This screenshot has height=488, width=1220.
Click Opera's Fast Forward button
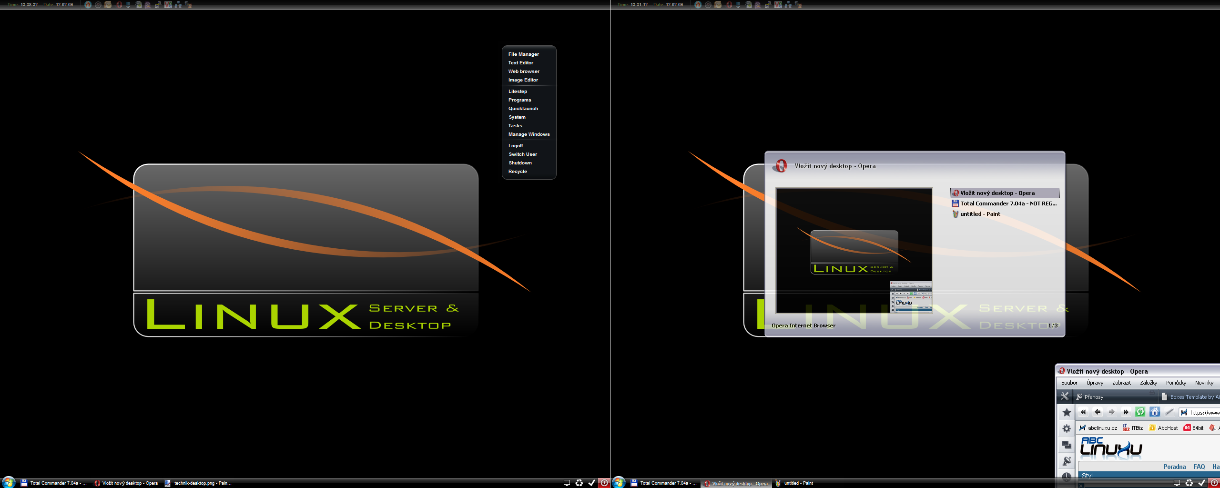coord(1126,412)
